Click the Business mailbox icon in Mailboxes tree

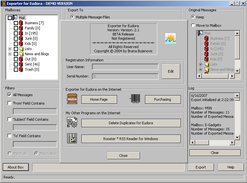[21, 23]
